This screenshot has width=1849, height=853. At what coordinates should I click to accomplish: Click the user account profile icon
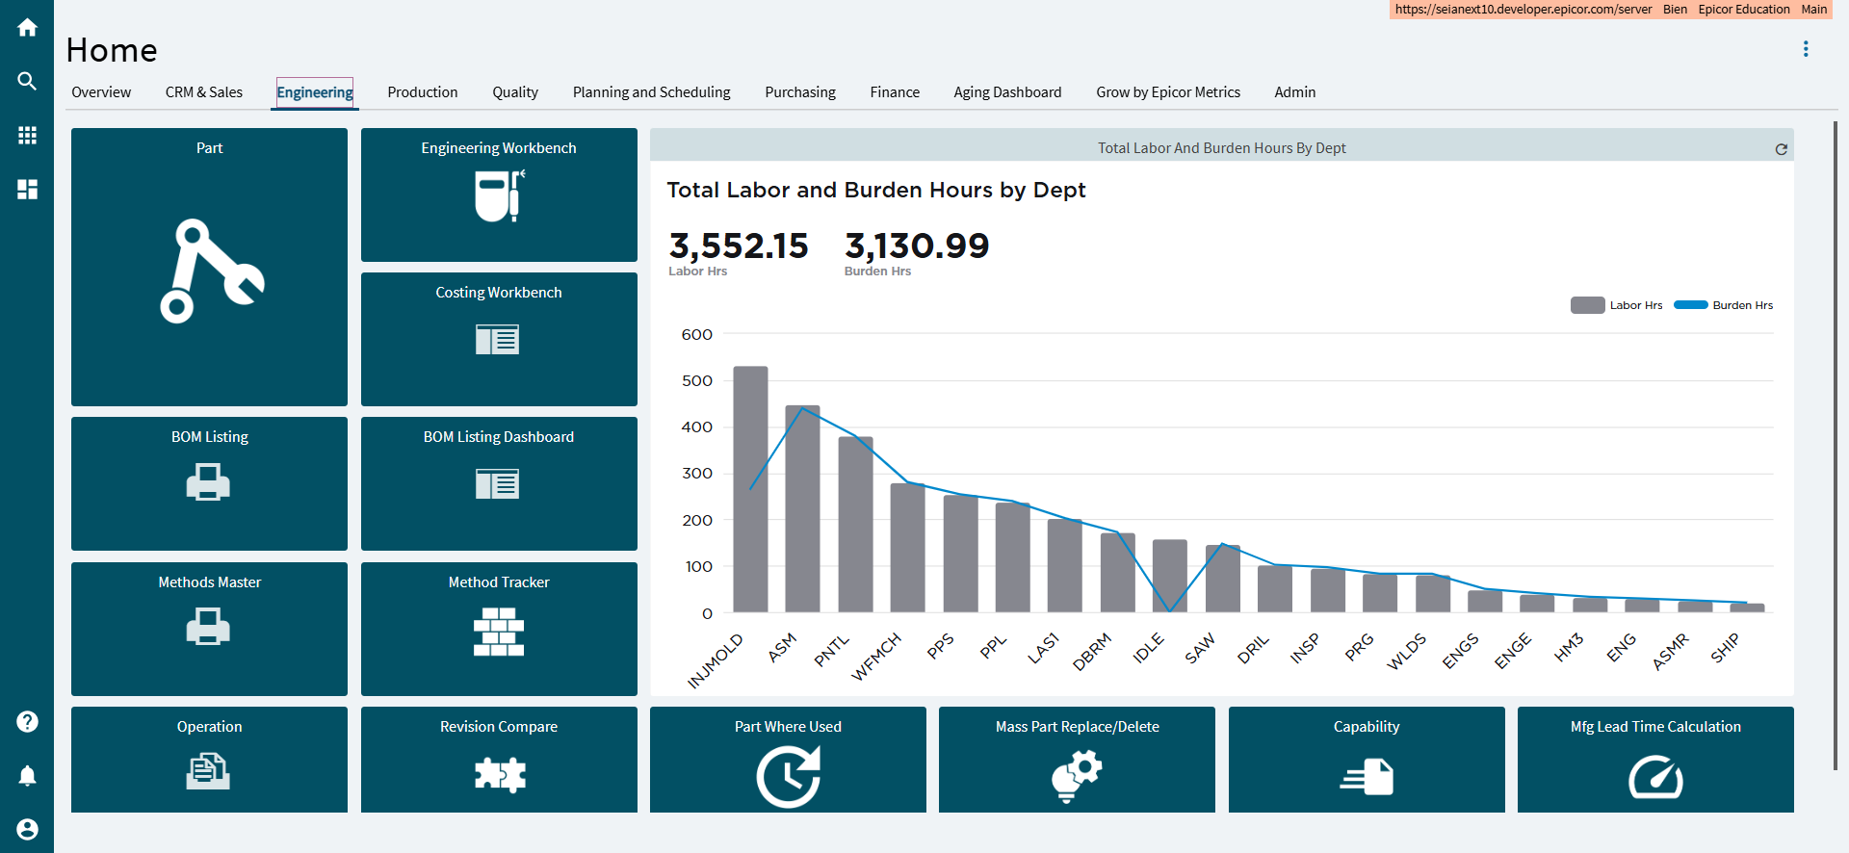[27, 829]
